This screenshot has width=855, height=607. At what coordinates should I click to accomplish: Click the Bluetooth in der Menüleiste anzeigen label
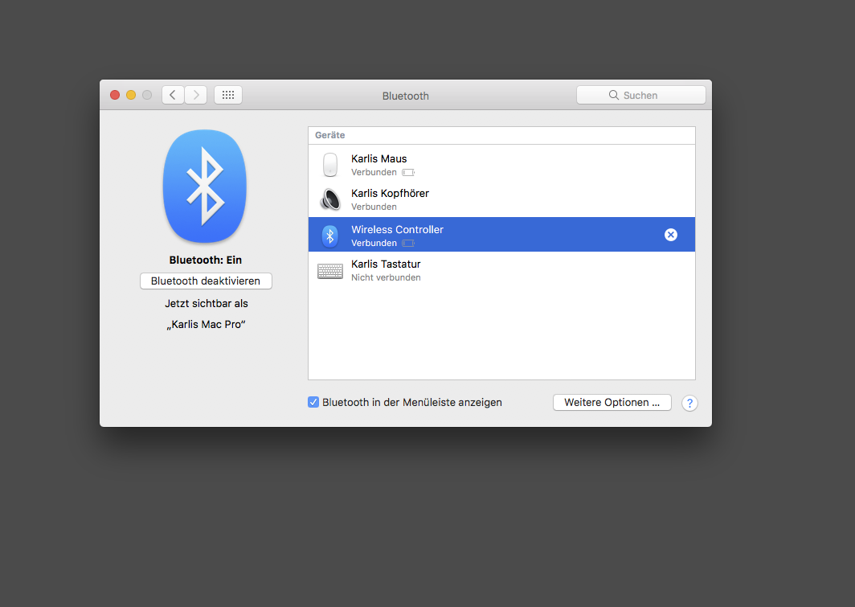[411, 403]
